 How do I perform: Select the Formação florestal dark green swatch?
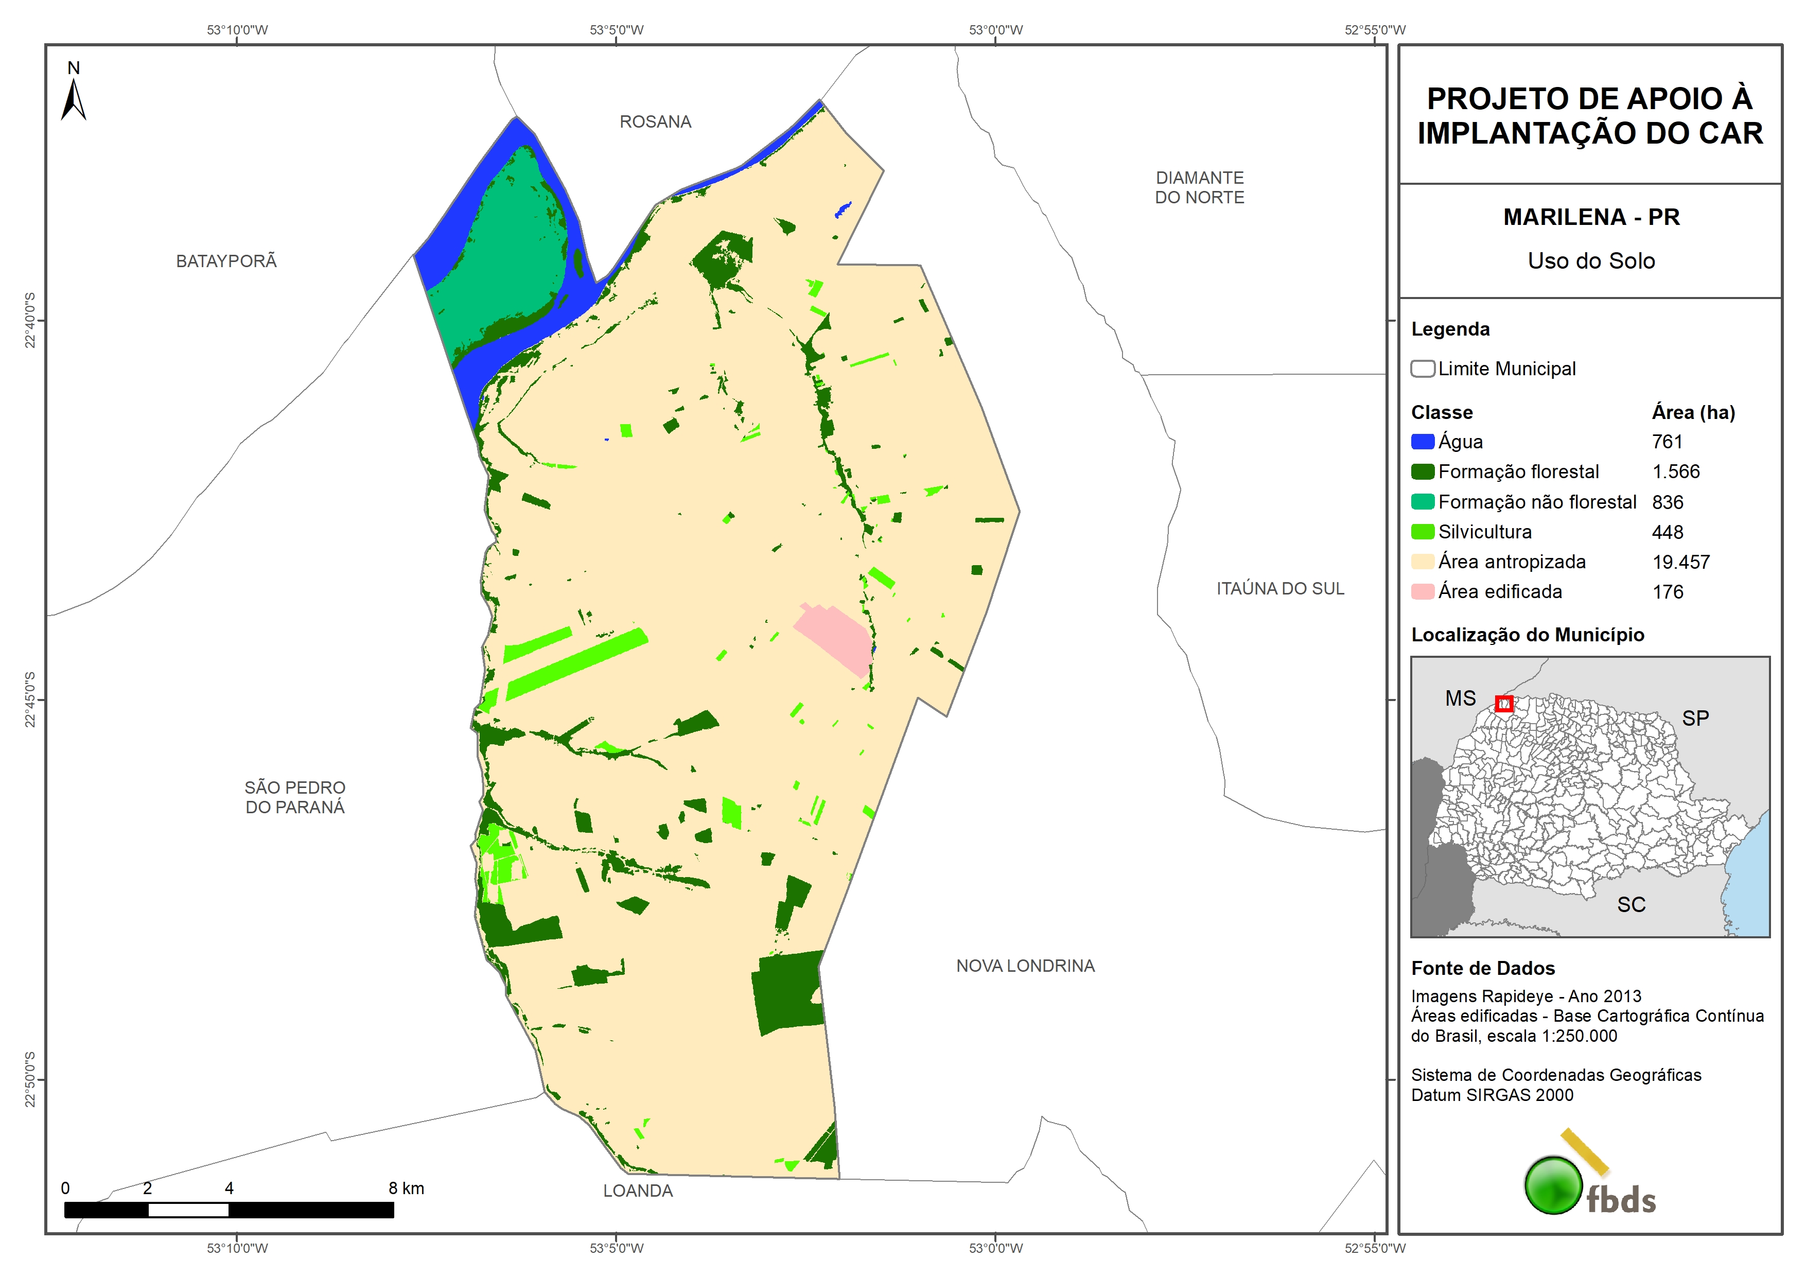click(1422, 471)
